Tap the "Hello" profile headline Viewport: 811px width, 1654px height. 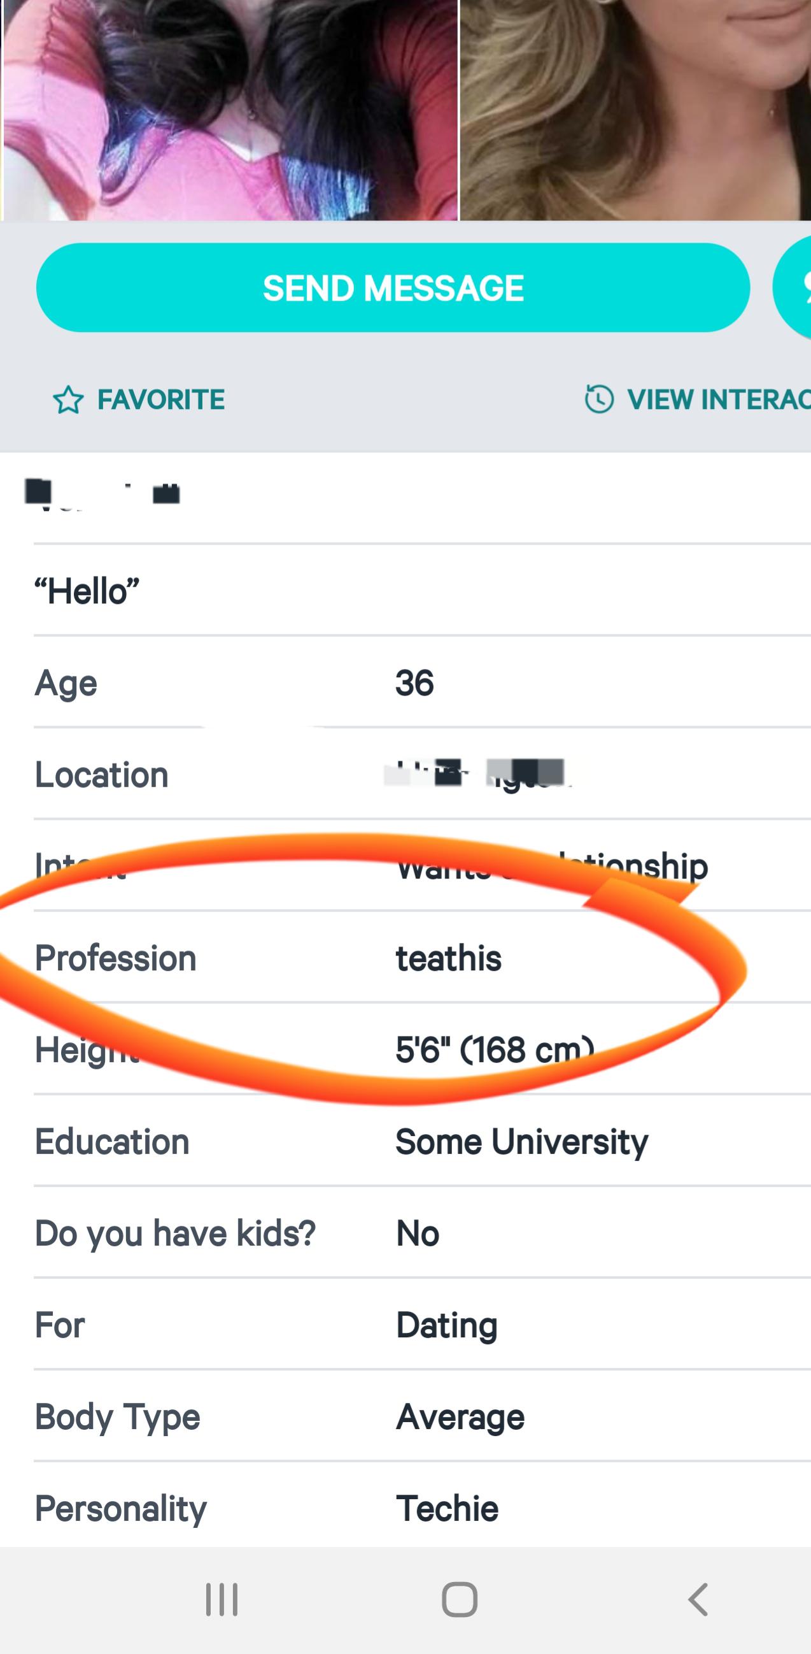(x=87, y=591)
